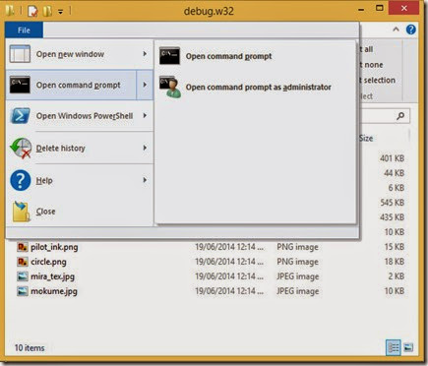Expand the Open Windows PowerShell submenu arrow
428x366 pixels.
coord(145,116)
